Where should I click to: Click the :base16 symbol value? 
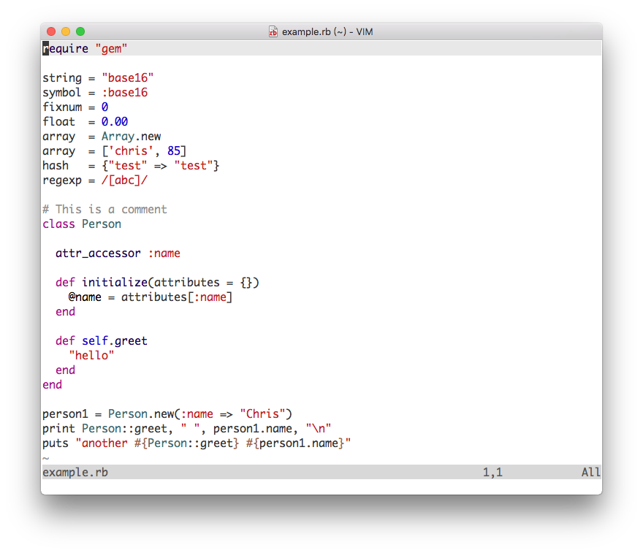(125, 93)
